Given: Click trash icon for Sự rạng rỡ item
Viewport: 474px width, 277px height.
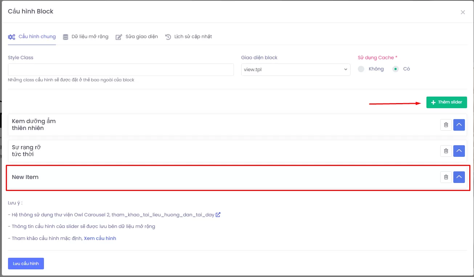Looking at the screenshot, I should click(446, 151).
